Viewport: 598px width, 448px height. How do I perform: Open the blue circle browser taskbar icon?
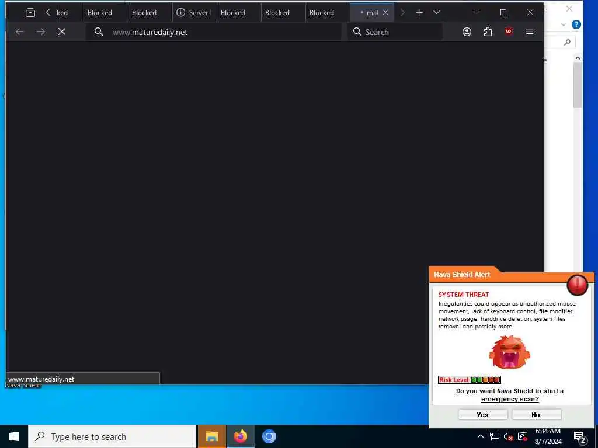point(269,436)
